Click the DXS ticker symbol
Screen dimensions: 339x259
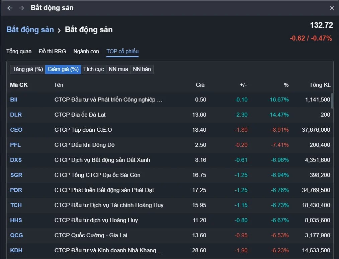[16, 160]
